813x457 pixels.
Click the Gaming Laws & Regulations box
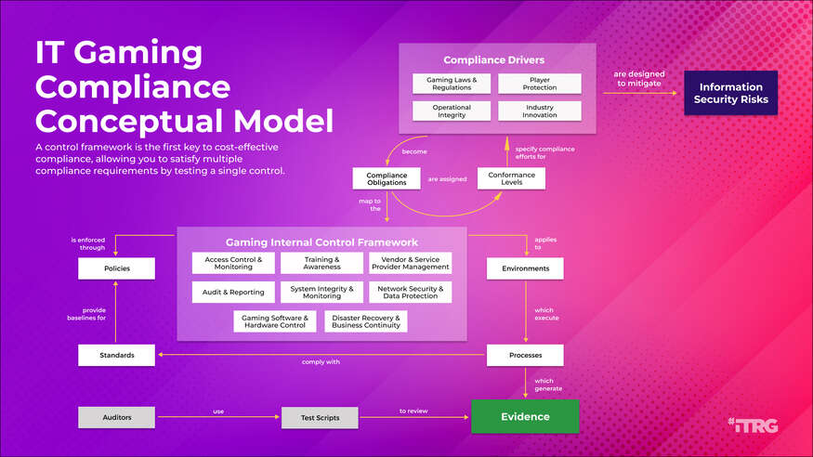pos(452,84)
